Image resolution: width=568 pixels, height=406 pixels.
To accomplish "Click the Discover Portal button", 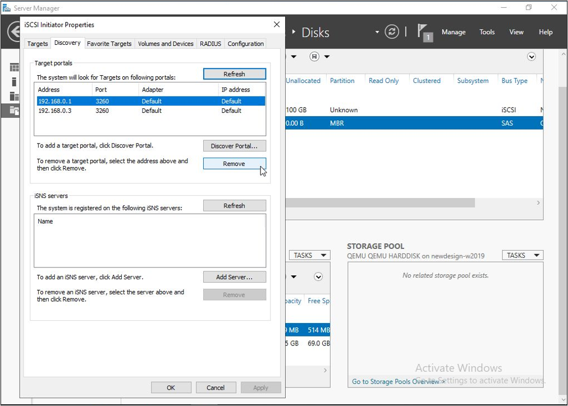I will point(234,146).
